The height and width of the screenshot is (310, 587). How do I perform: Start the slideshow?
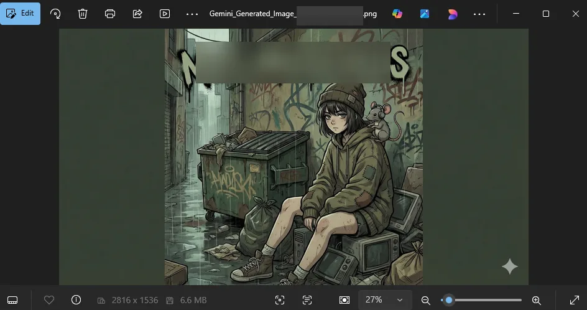pyautogui.click(x=165, y=14)
